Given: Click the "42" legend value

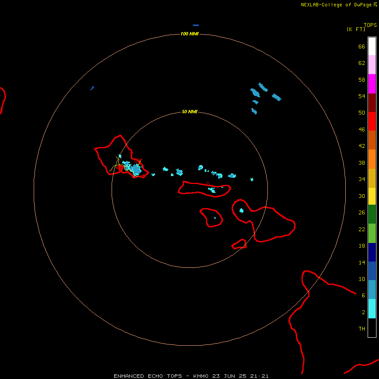Looking at the screenshot, I should point(362,146).
